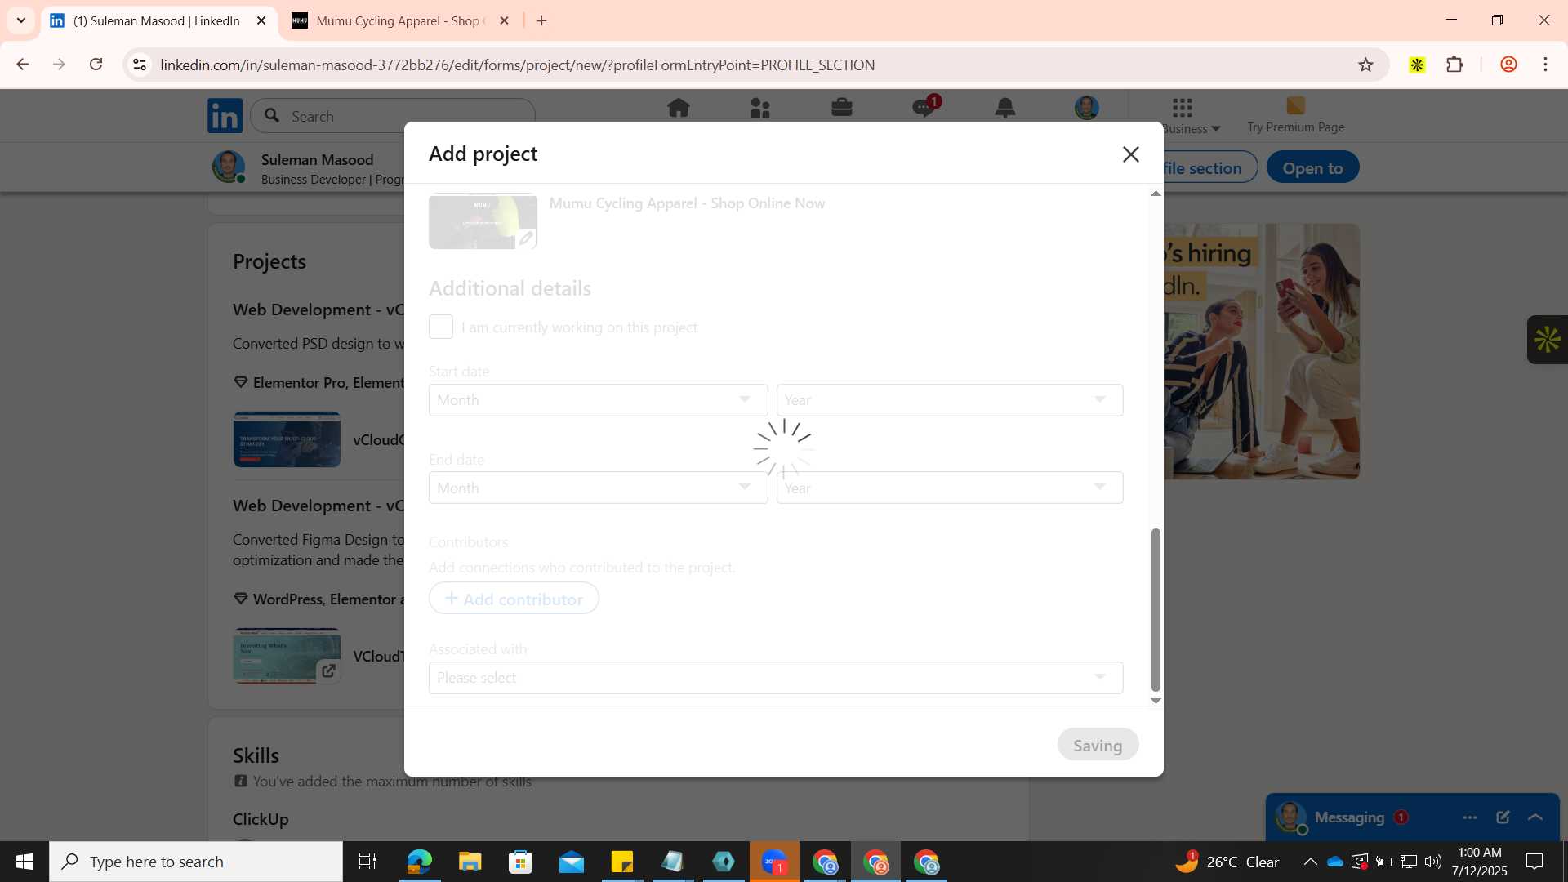This screenshot has height=882, width=1568.
Task: Open Mail app from taskbar
Action: coord(572,862)
